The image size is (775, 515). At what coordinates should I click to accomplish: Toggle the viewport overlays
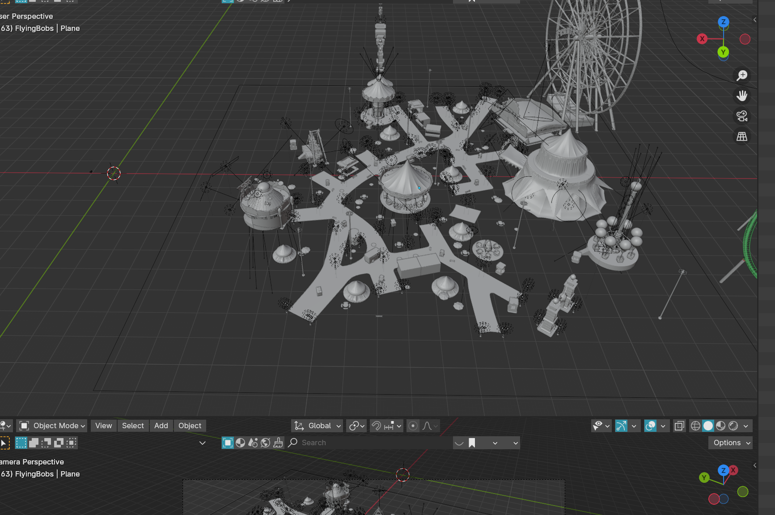(x=650, y=426)
